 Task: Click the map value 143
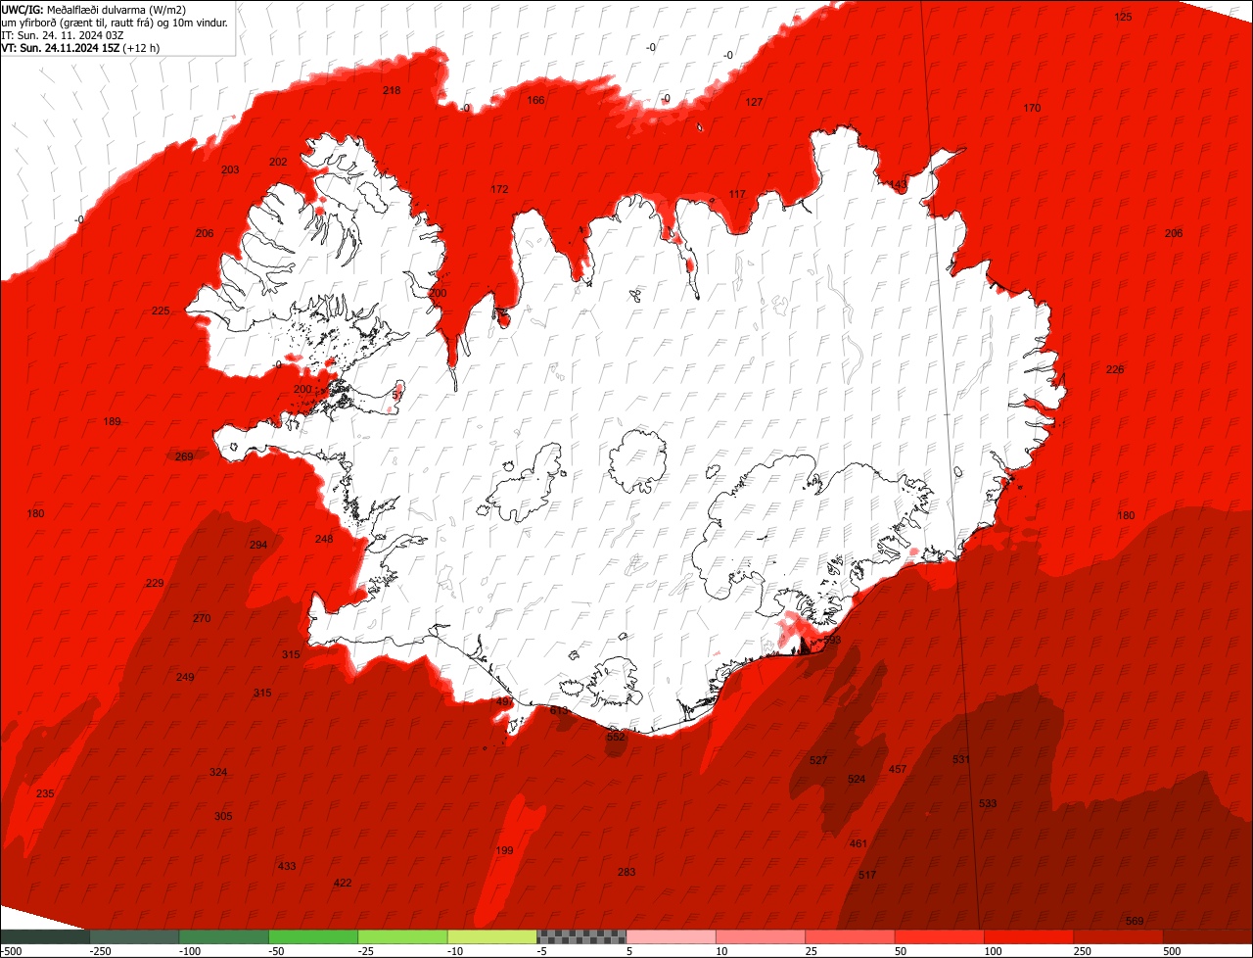(x=899, y=184)
